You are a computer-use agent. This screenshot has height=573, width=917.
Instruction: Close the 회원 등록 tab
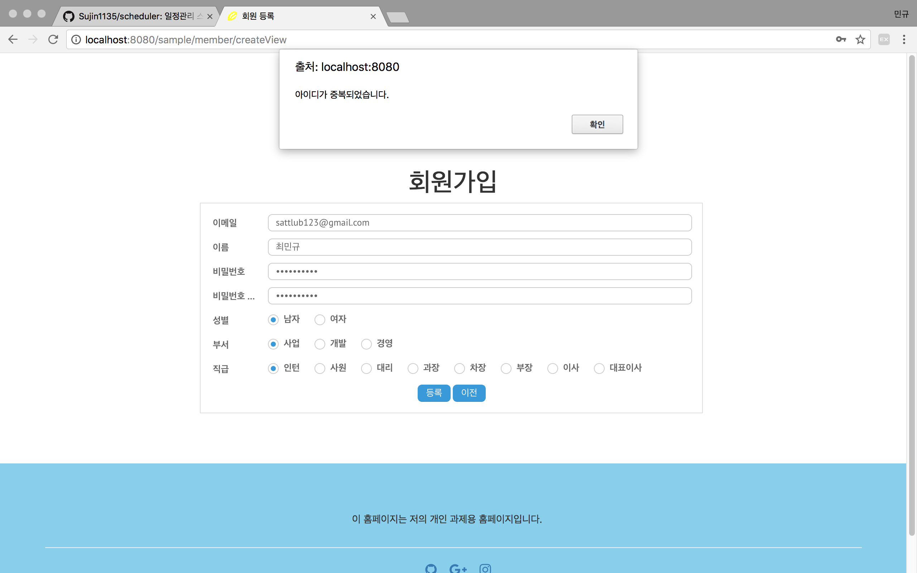(x=373, y=16)
